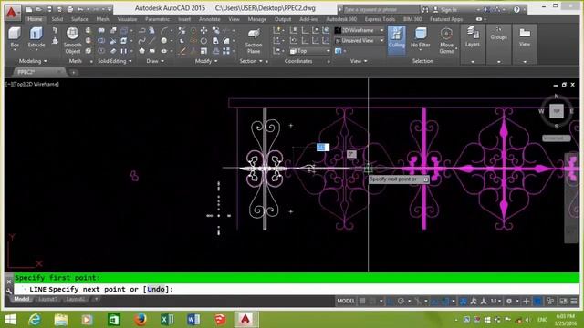584x328 pixels.
Task: Open the 2D Wireframe visual style dropdown
Action: coord(360,30)
